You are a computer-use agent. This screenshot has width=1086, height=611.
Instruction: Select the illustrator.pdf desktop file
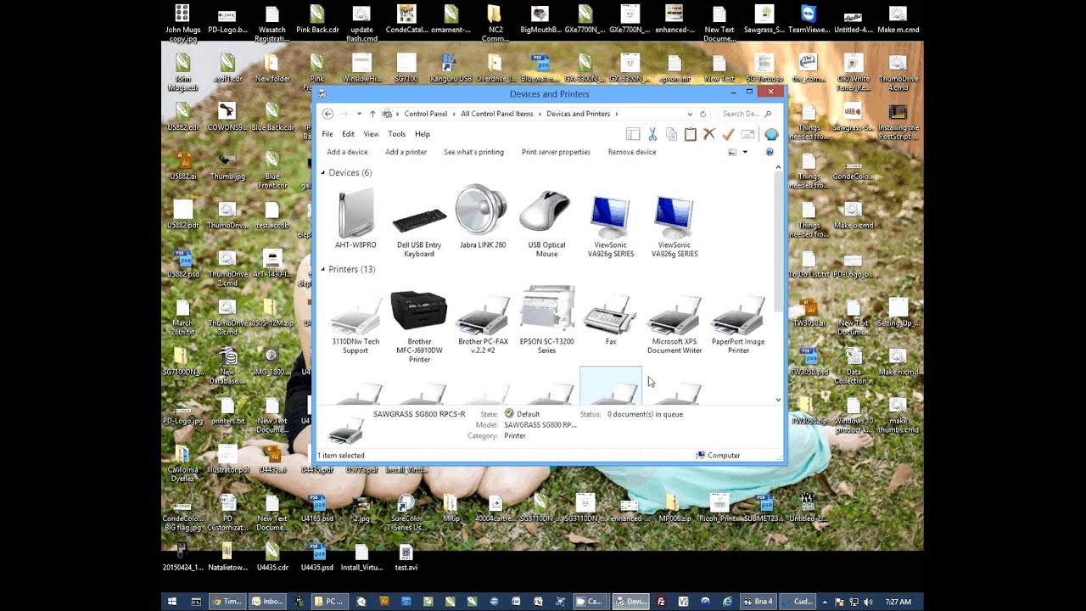[x=227, y=459]
